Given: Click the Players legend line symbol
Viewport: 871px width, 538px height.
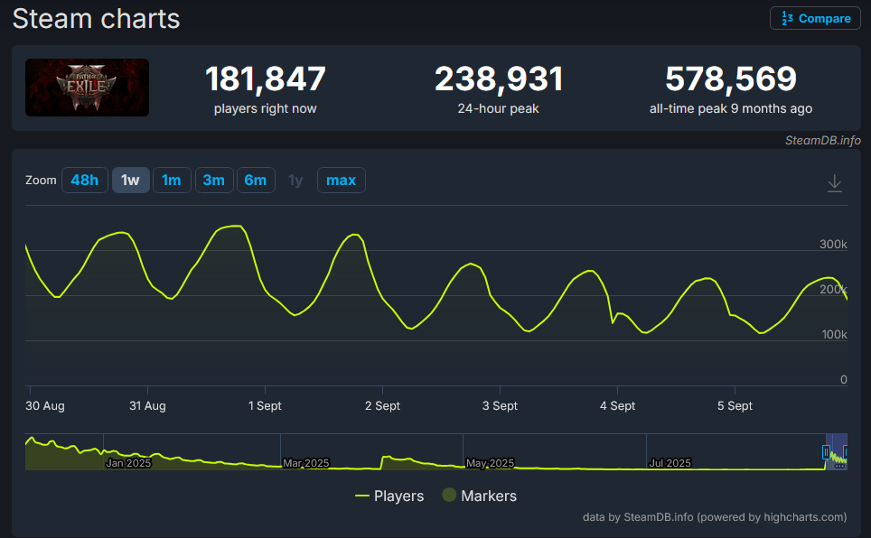Looking at the screenshot, I should [x=362, y=496].
